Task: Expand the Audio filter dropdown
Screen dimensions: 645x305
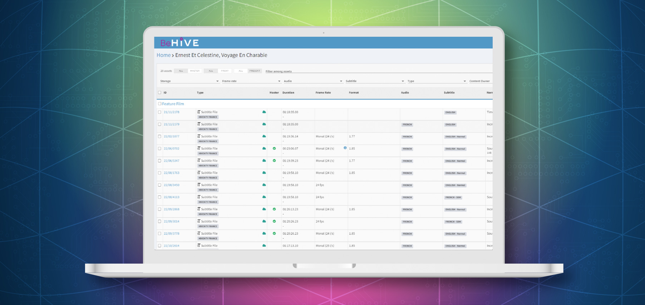Action: point(313,81)
